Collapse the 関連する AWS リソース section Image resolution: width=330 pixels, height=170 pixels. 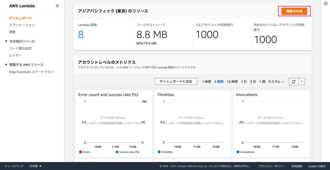point(24,65)
